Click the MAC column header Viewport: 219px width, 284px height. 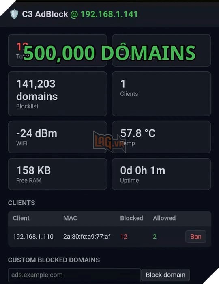tap(70, 218)
